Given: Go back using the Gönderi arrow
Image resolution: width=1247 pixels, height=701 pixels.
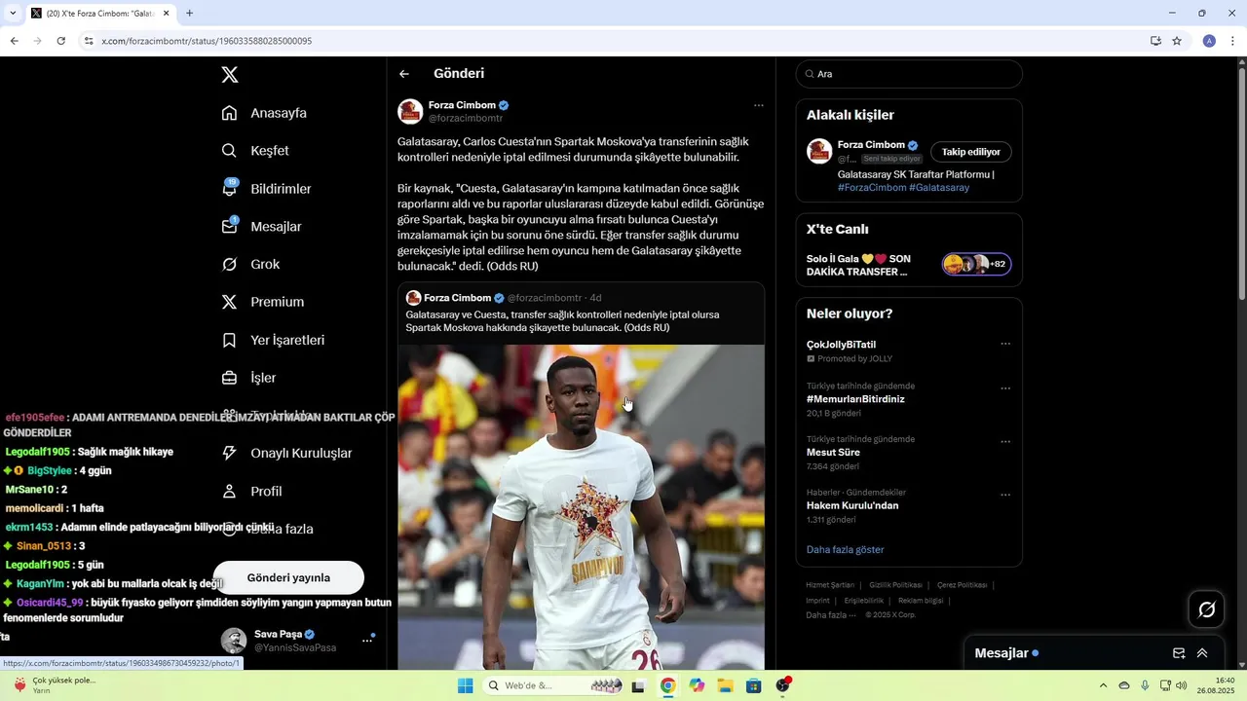Looking at the screenshot, I should tap(404, 74).
